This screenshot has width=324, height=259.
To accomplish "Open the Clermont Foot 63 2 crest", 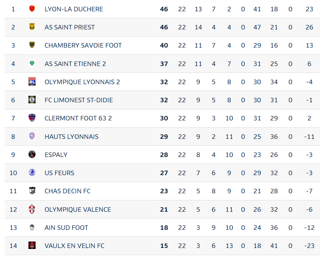I will [x=32, y=118].
